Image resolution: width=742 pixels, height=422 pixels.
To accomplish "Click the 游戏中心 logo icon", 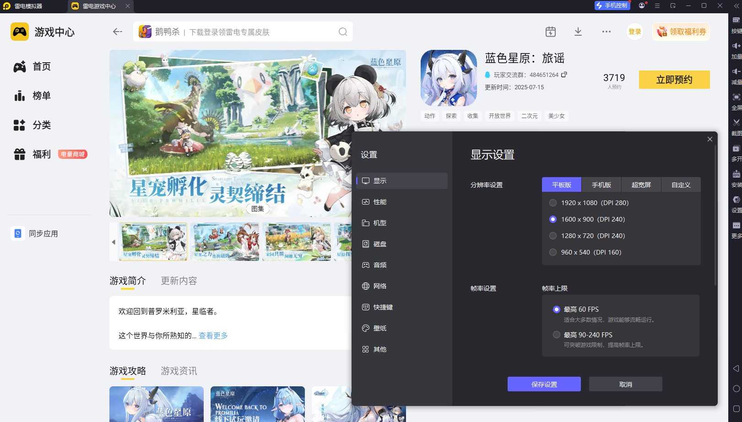I will pyautogui.click(x=20, y=32).
